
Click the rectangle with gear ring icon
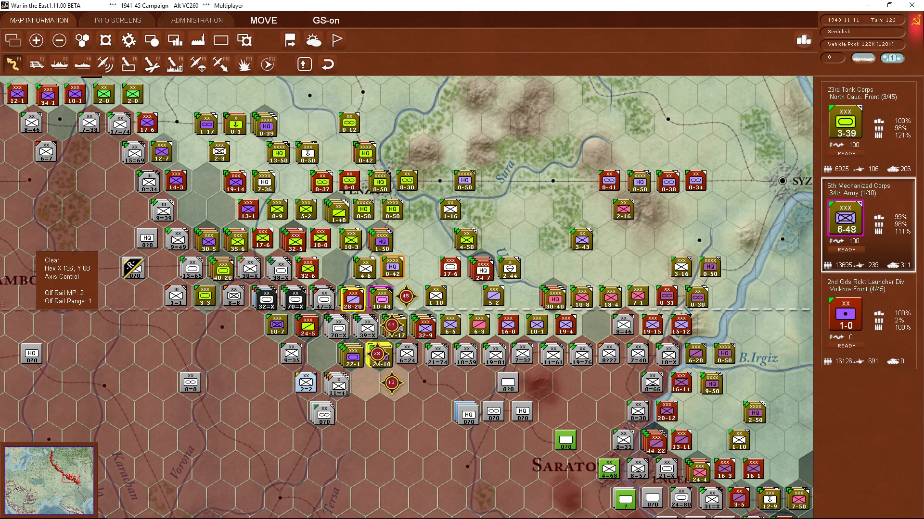pyautogui.click(x=244, y=40)
